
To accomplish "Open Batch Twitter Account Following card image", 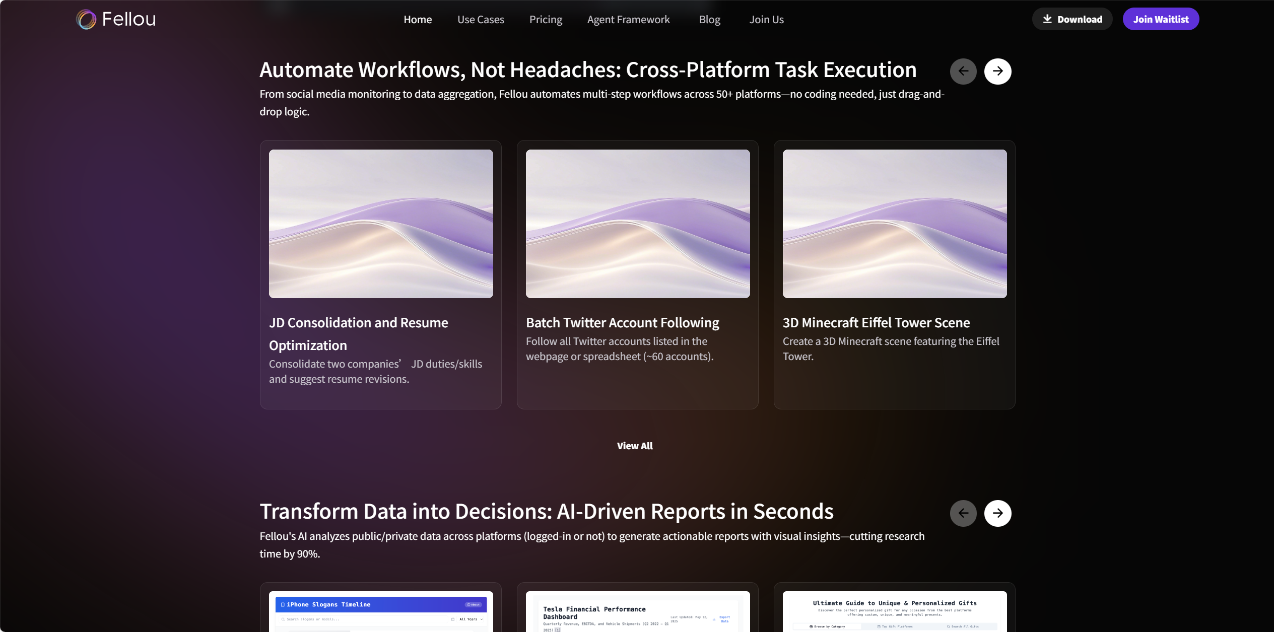I will pos(638,224).
